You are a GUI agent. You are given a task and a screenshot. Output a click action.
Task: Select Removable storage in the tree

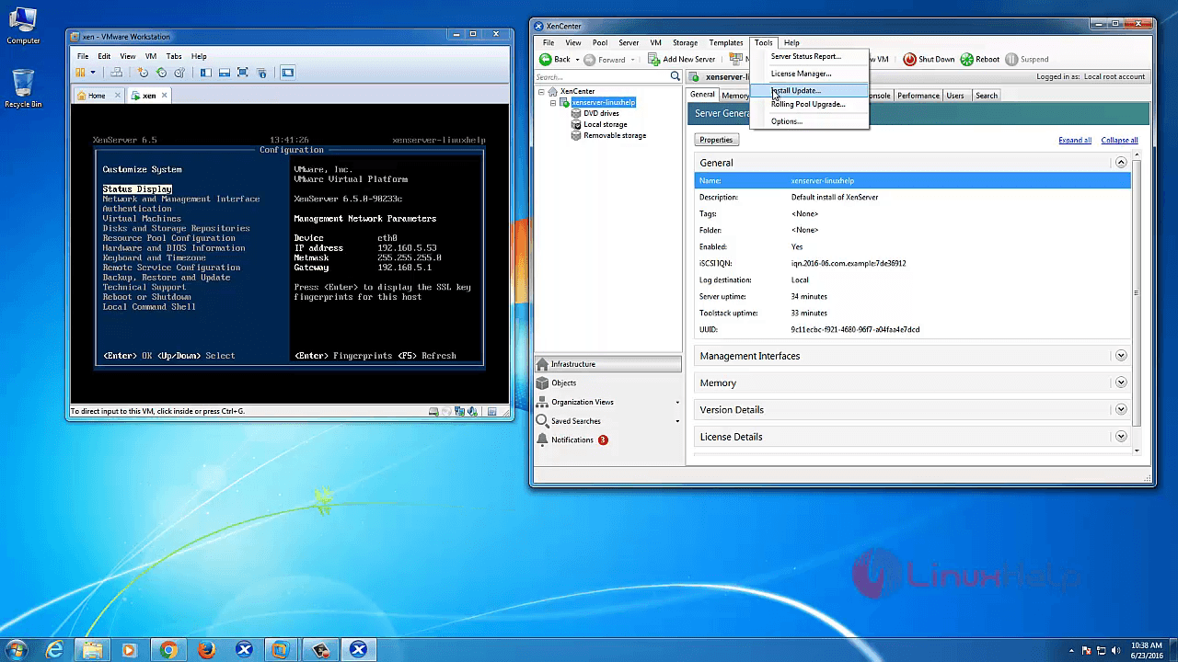point(615,135)
